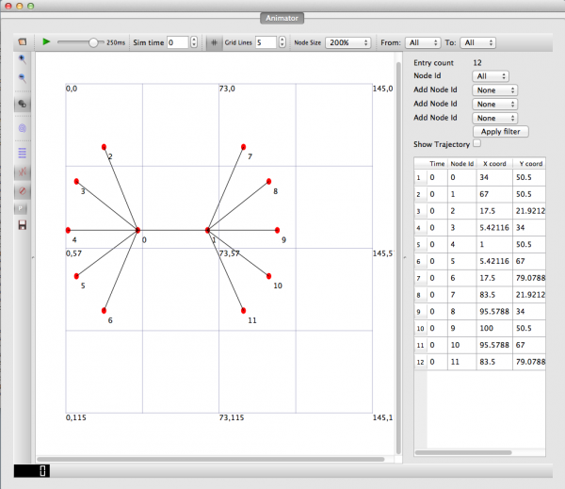Screen dimensions: 565x489
Task: Click the zoom in magnifier icon
Action: 23,58
